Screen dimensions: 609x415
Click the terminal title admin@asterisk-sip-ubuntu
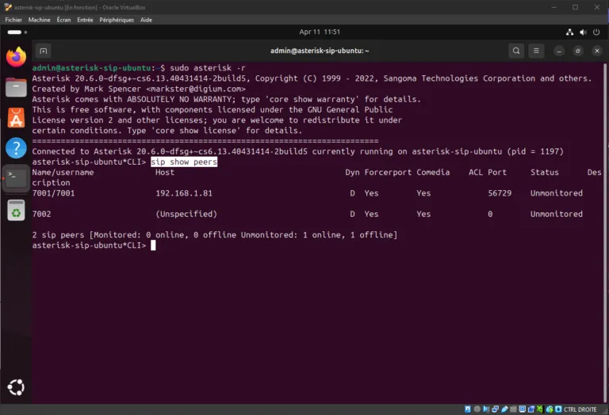[320, 51]
